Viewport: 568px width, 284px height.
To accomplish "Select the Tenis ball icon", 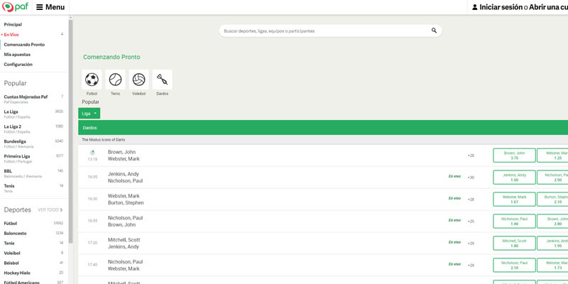I will pos(115,80).
